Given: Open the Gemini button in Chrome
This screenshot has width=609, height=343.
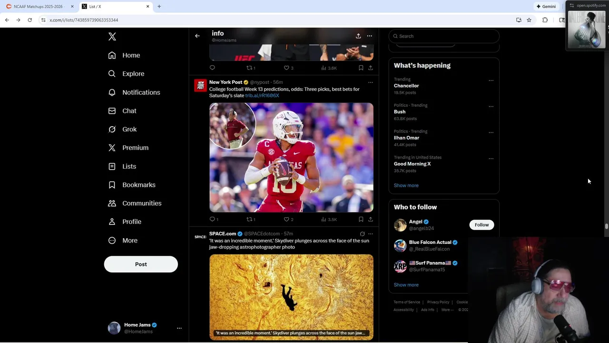Looking at the screenshot, I should 546,7.
